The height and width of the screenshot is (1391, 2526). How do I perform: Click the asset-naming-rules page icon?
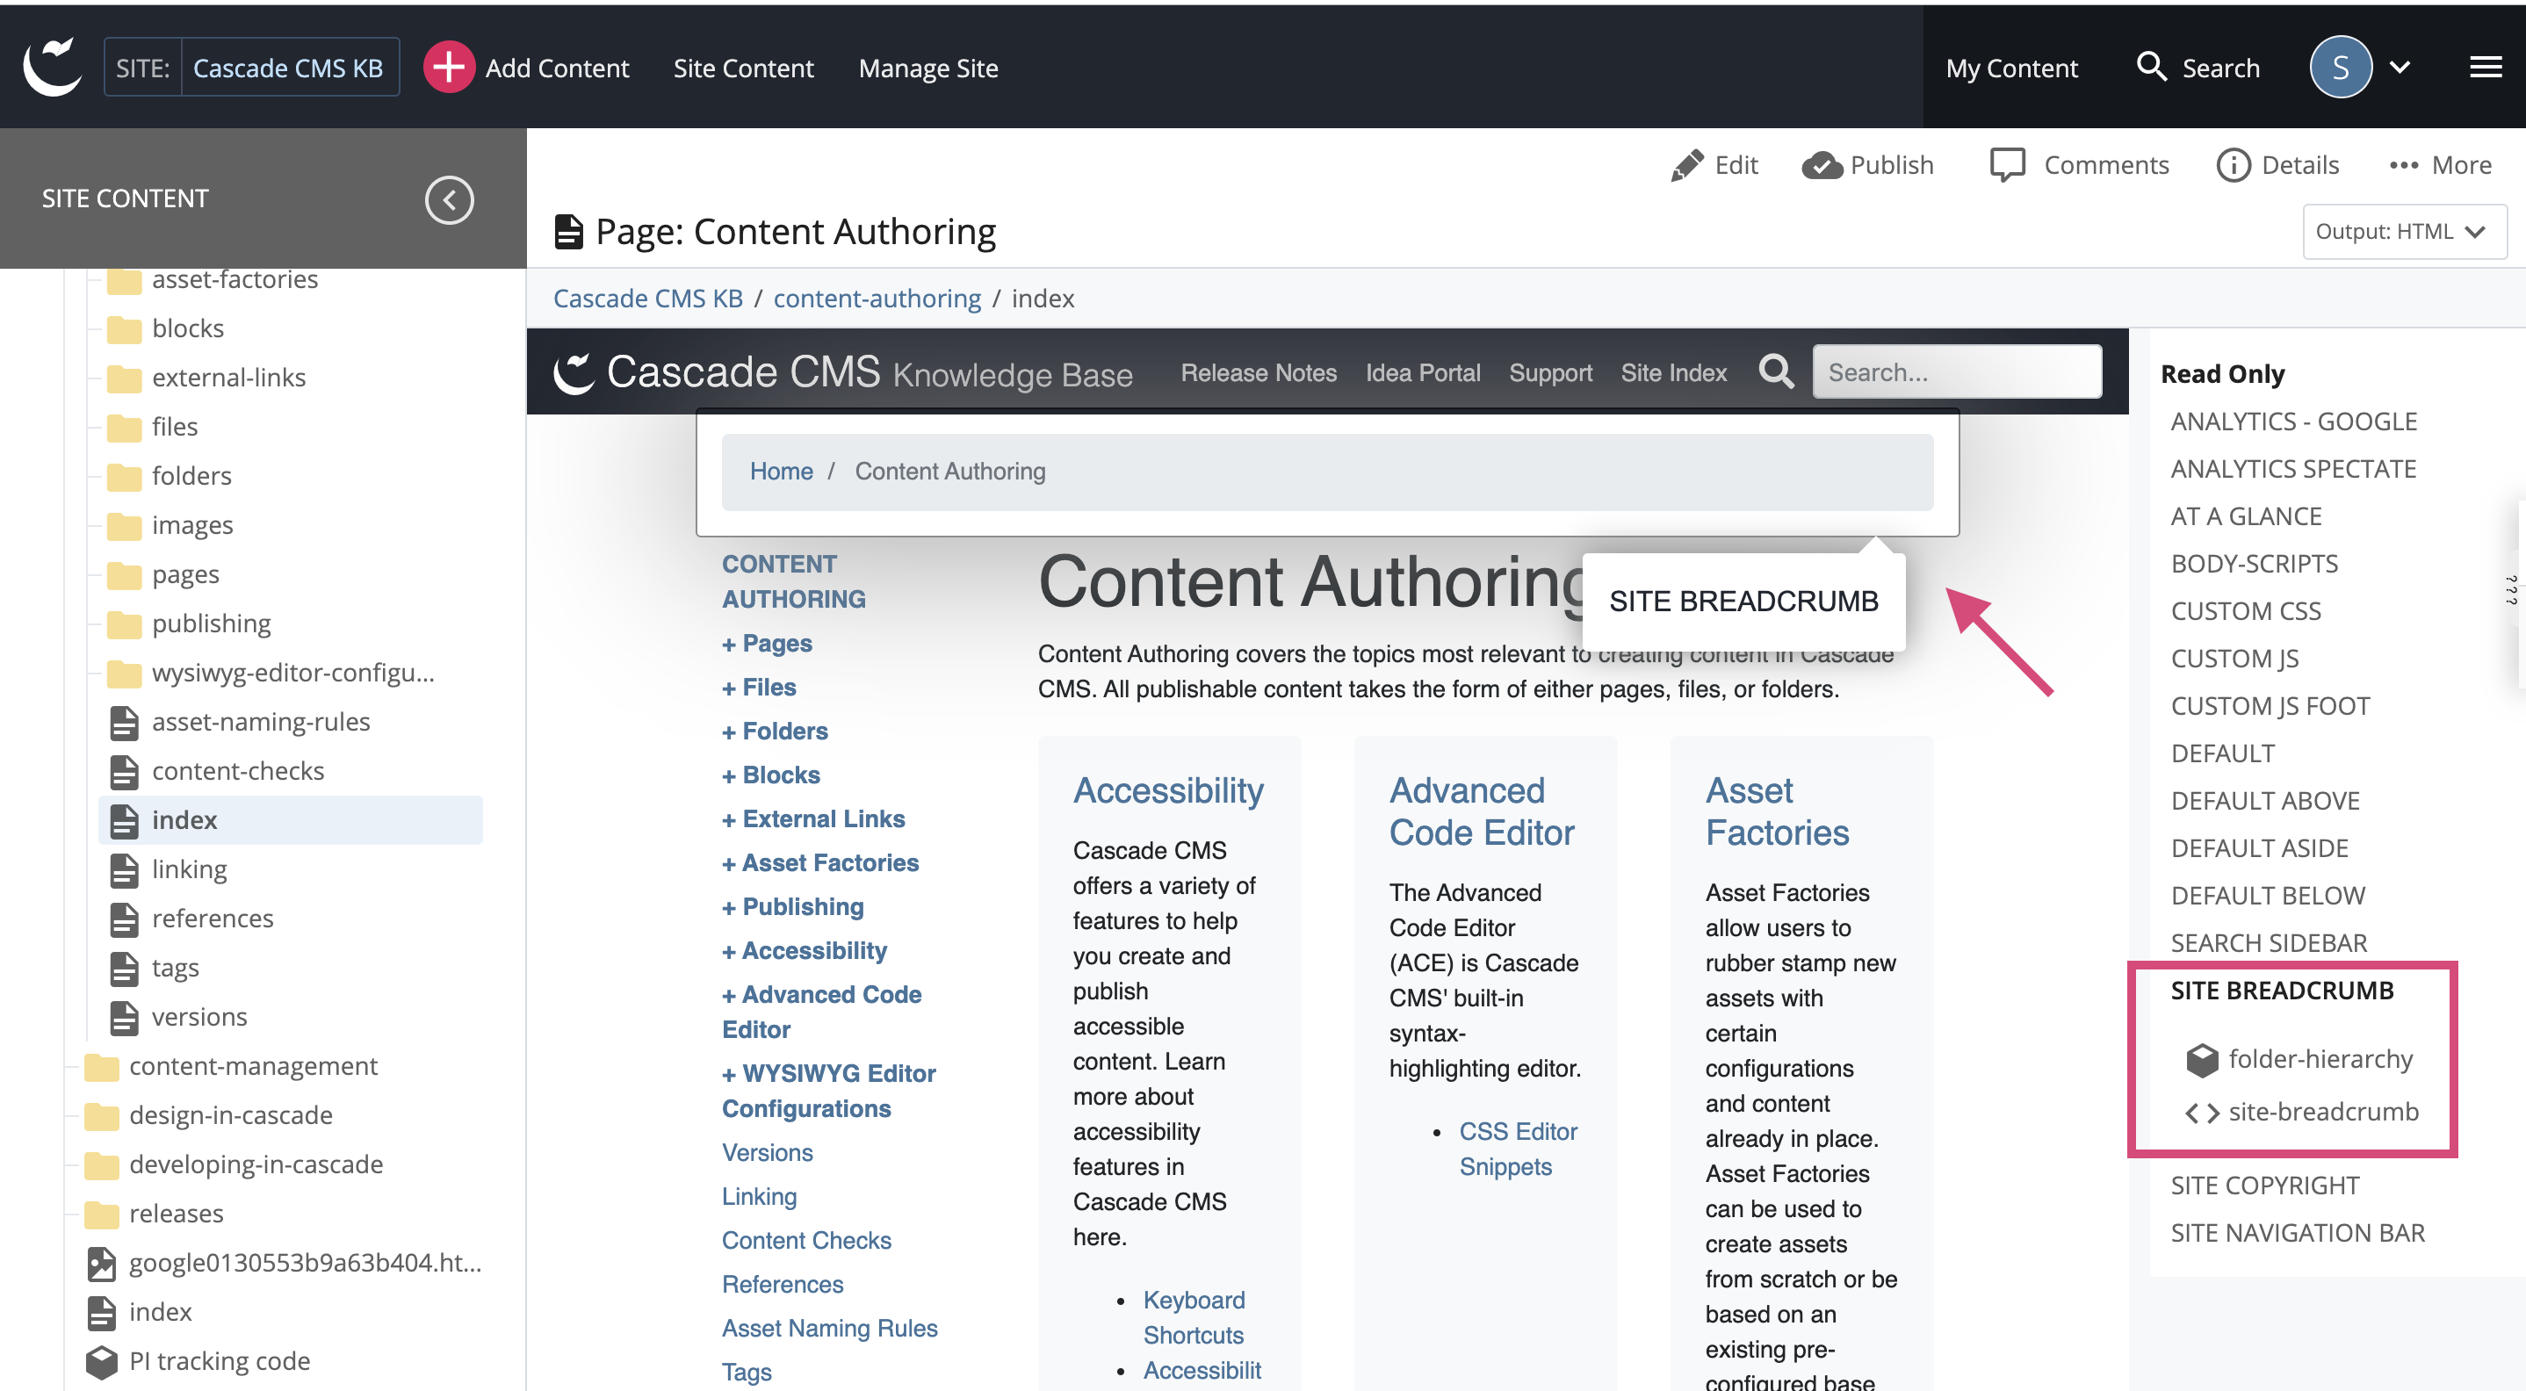124,723
